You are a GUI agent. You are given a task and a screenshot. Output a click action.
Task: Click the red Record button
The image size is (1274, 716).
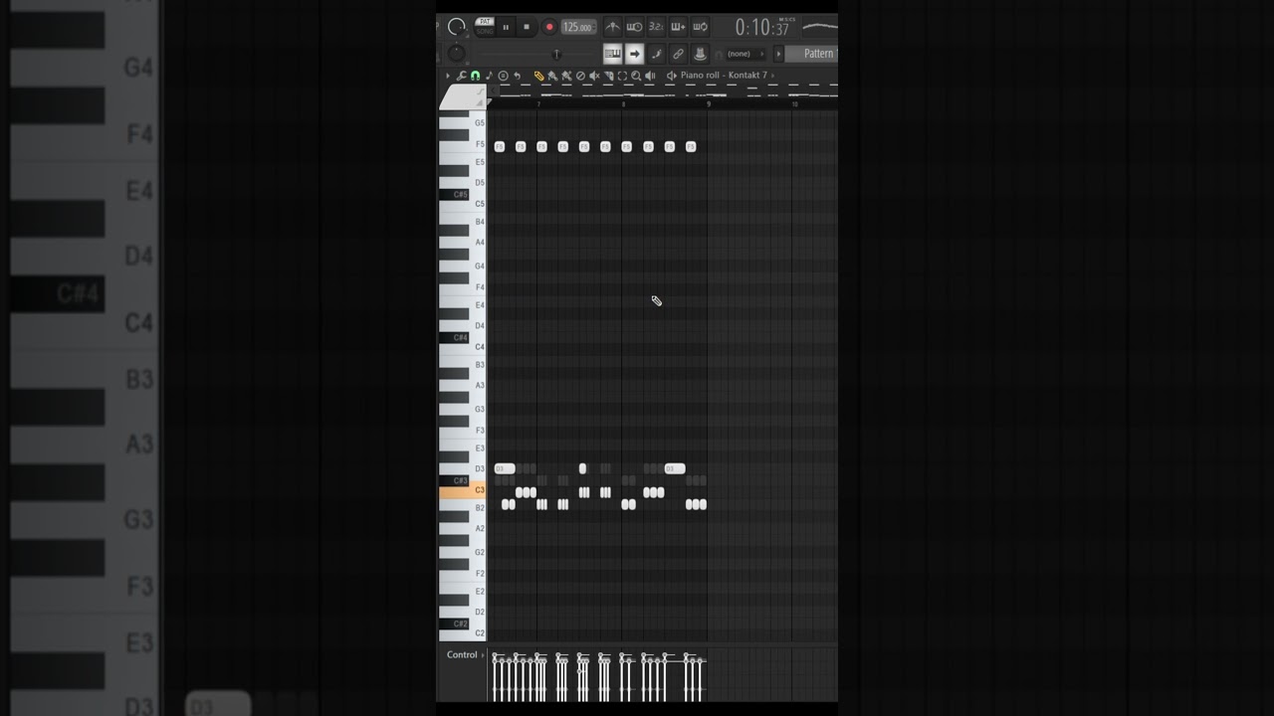click(549, 27)
